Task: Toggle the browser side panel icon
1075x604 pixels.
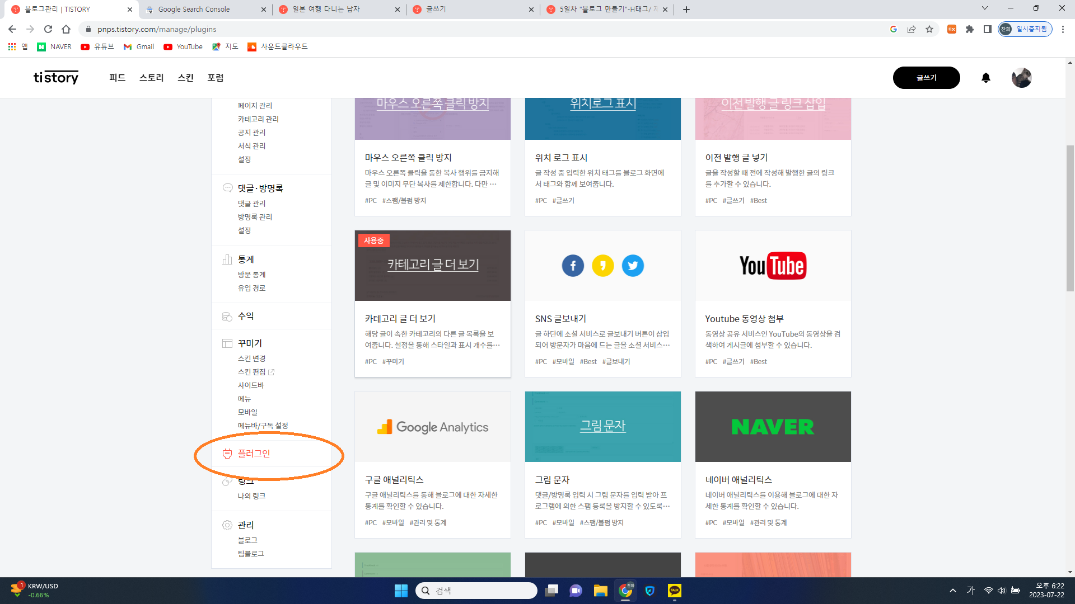Action: tap(988, 29)
